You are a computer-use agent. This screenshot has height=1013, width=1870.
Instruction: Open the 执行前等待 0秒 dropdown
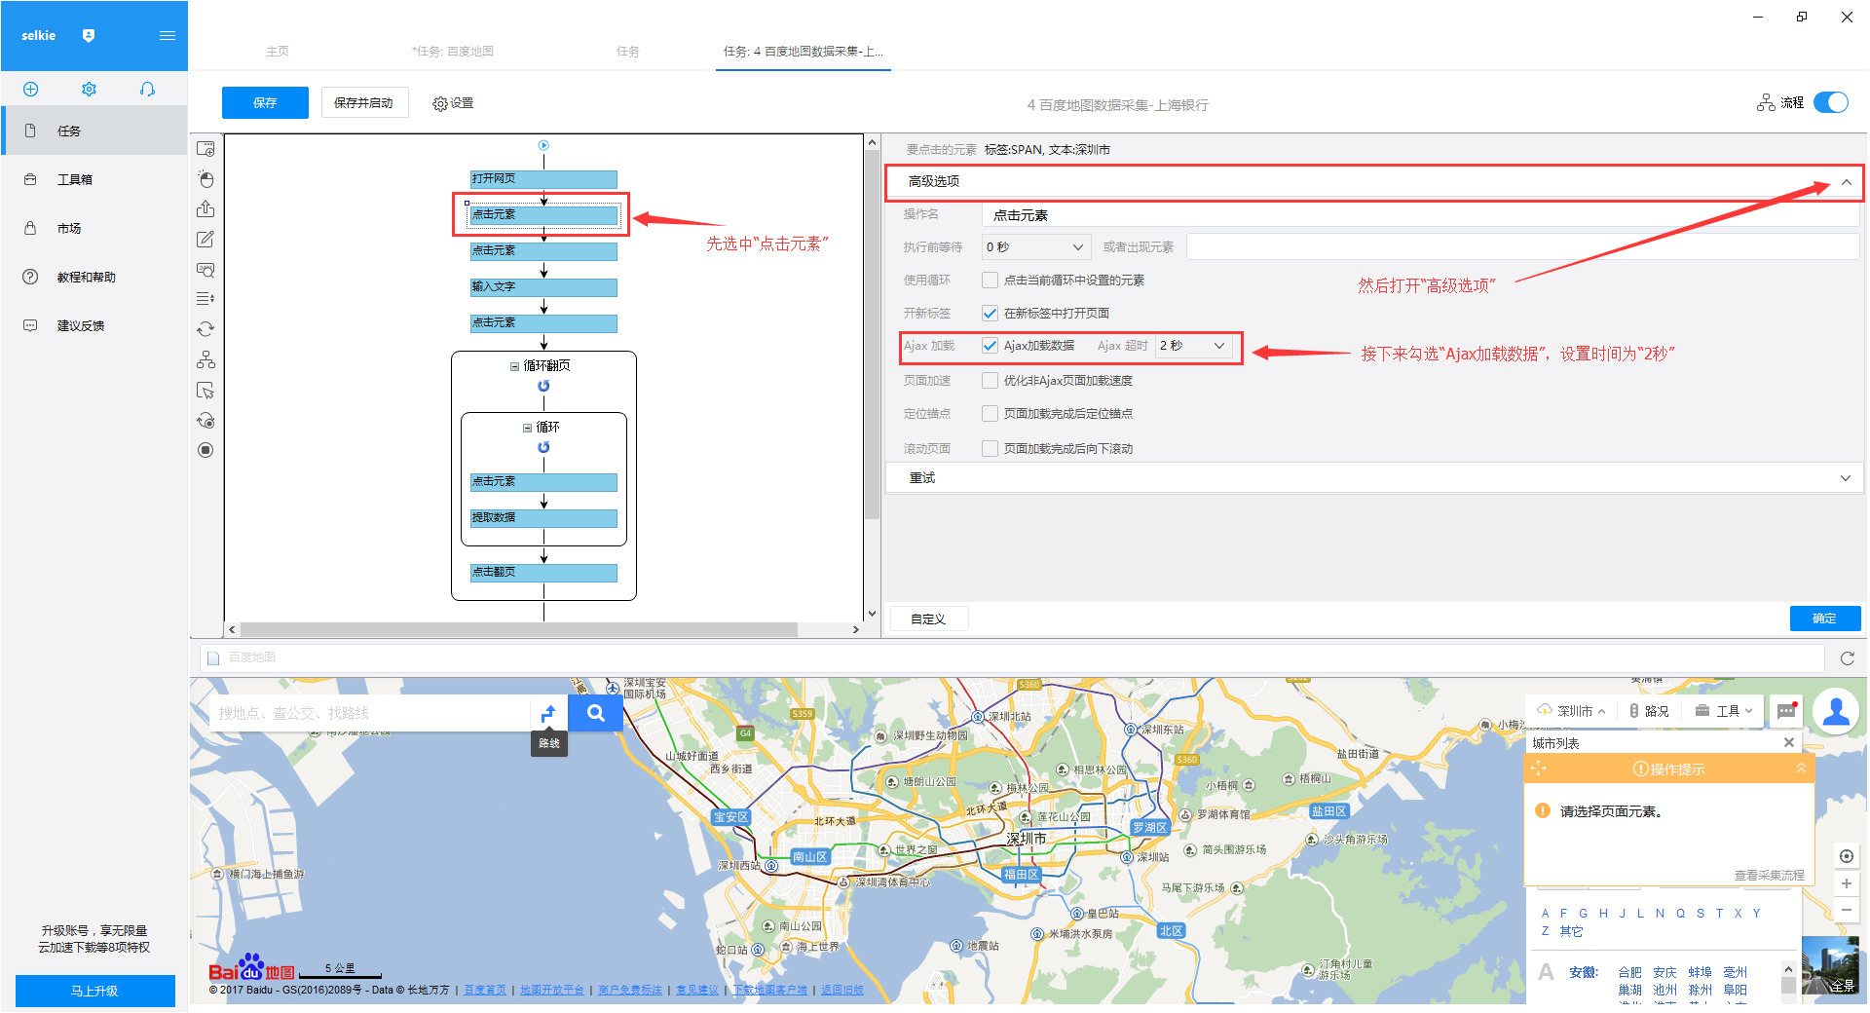[x=1036, y=247]
